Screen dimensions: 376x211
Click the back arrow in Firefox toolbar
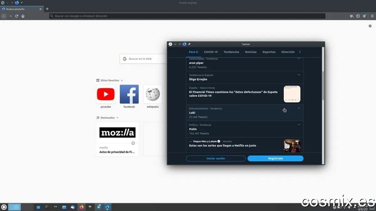[x=4, y=16]
